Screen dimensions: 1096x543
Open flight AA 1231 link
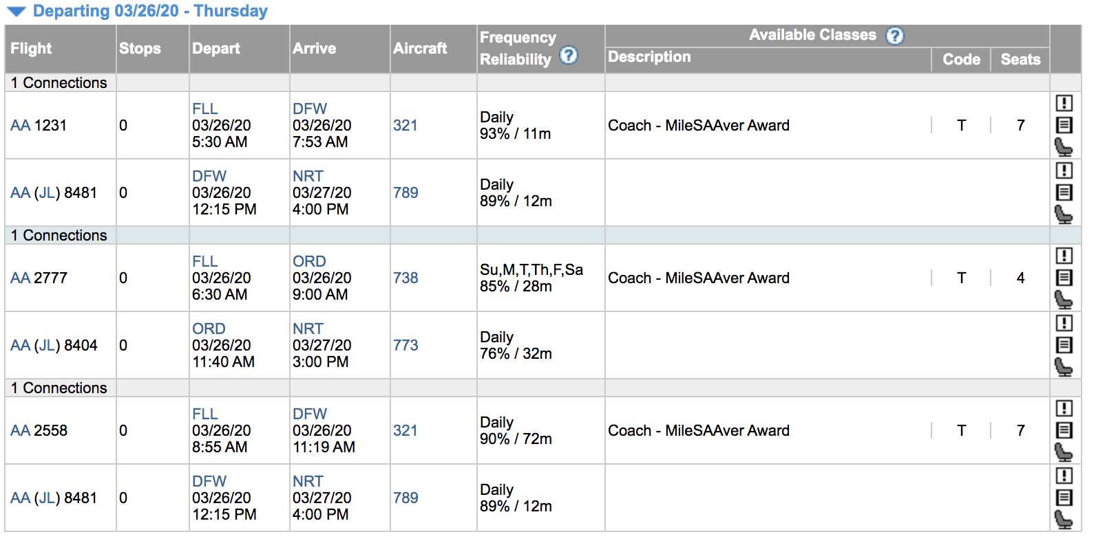[39, 126]
